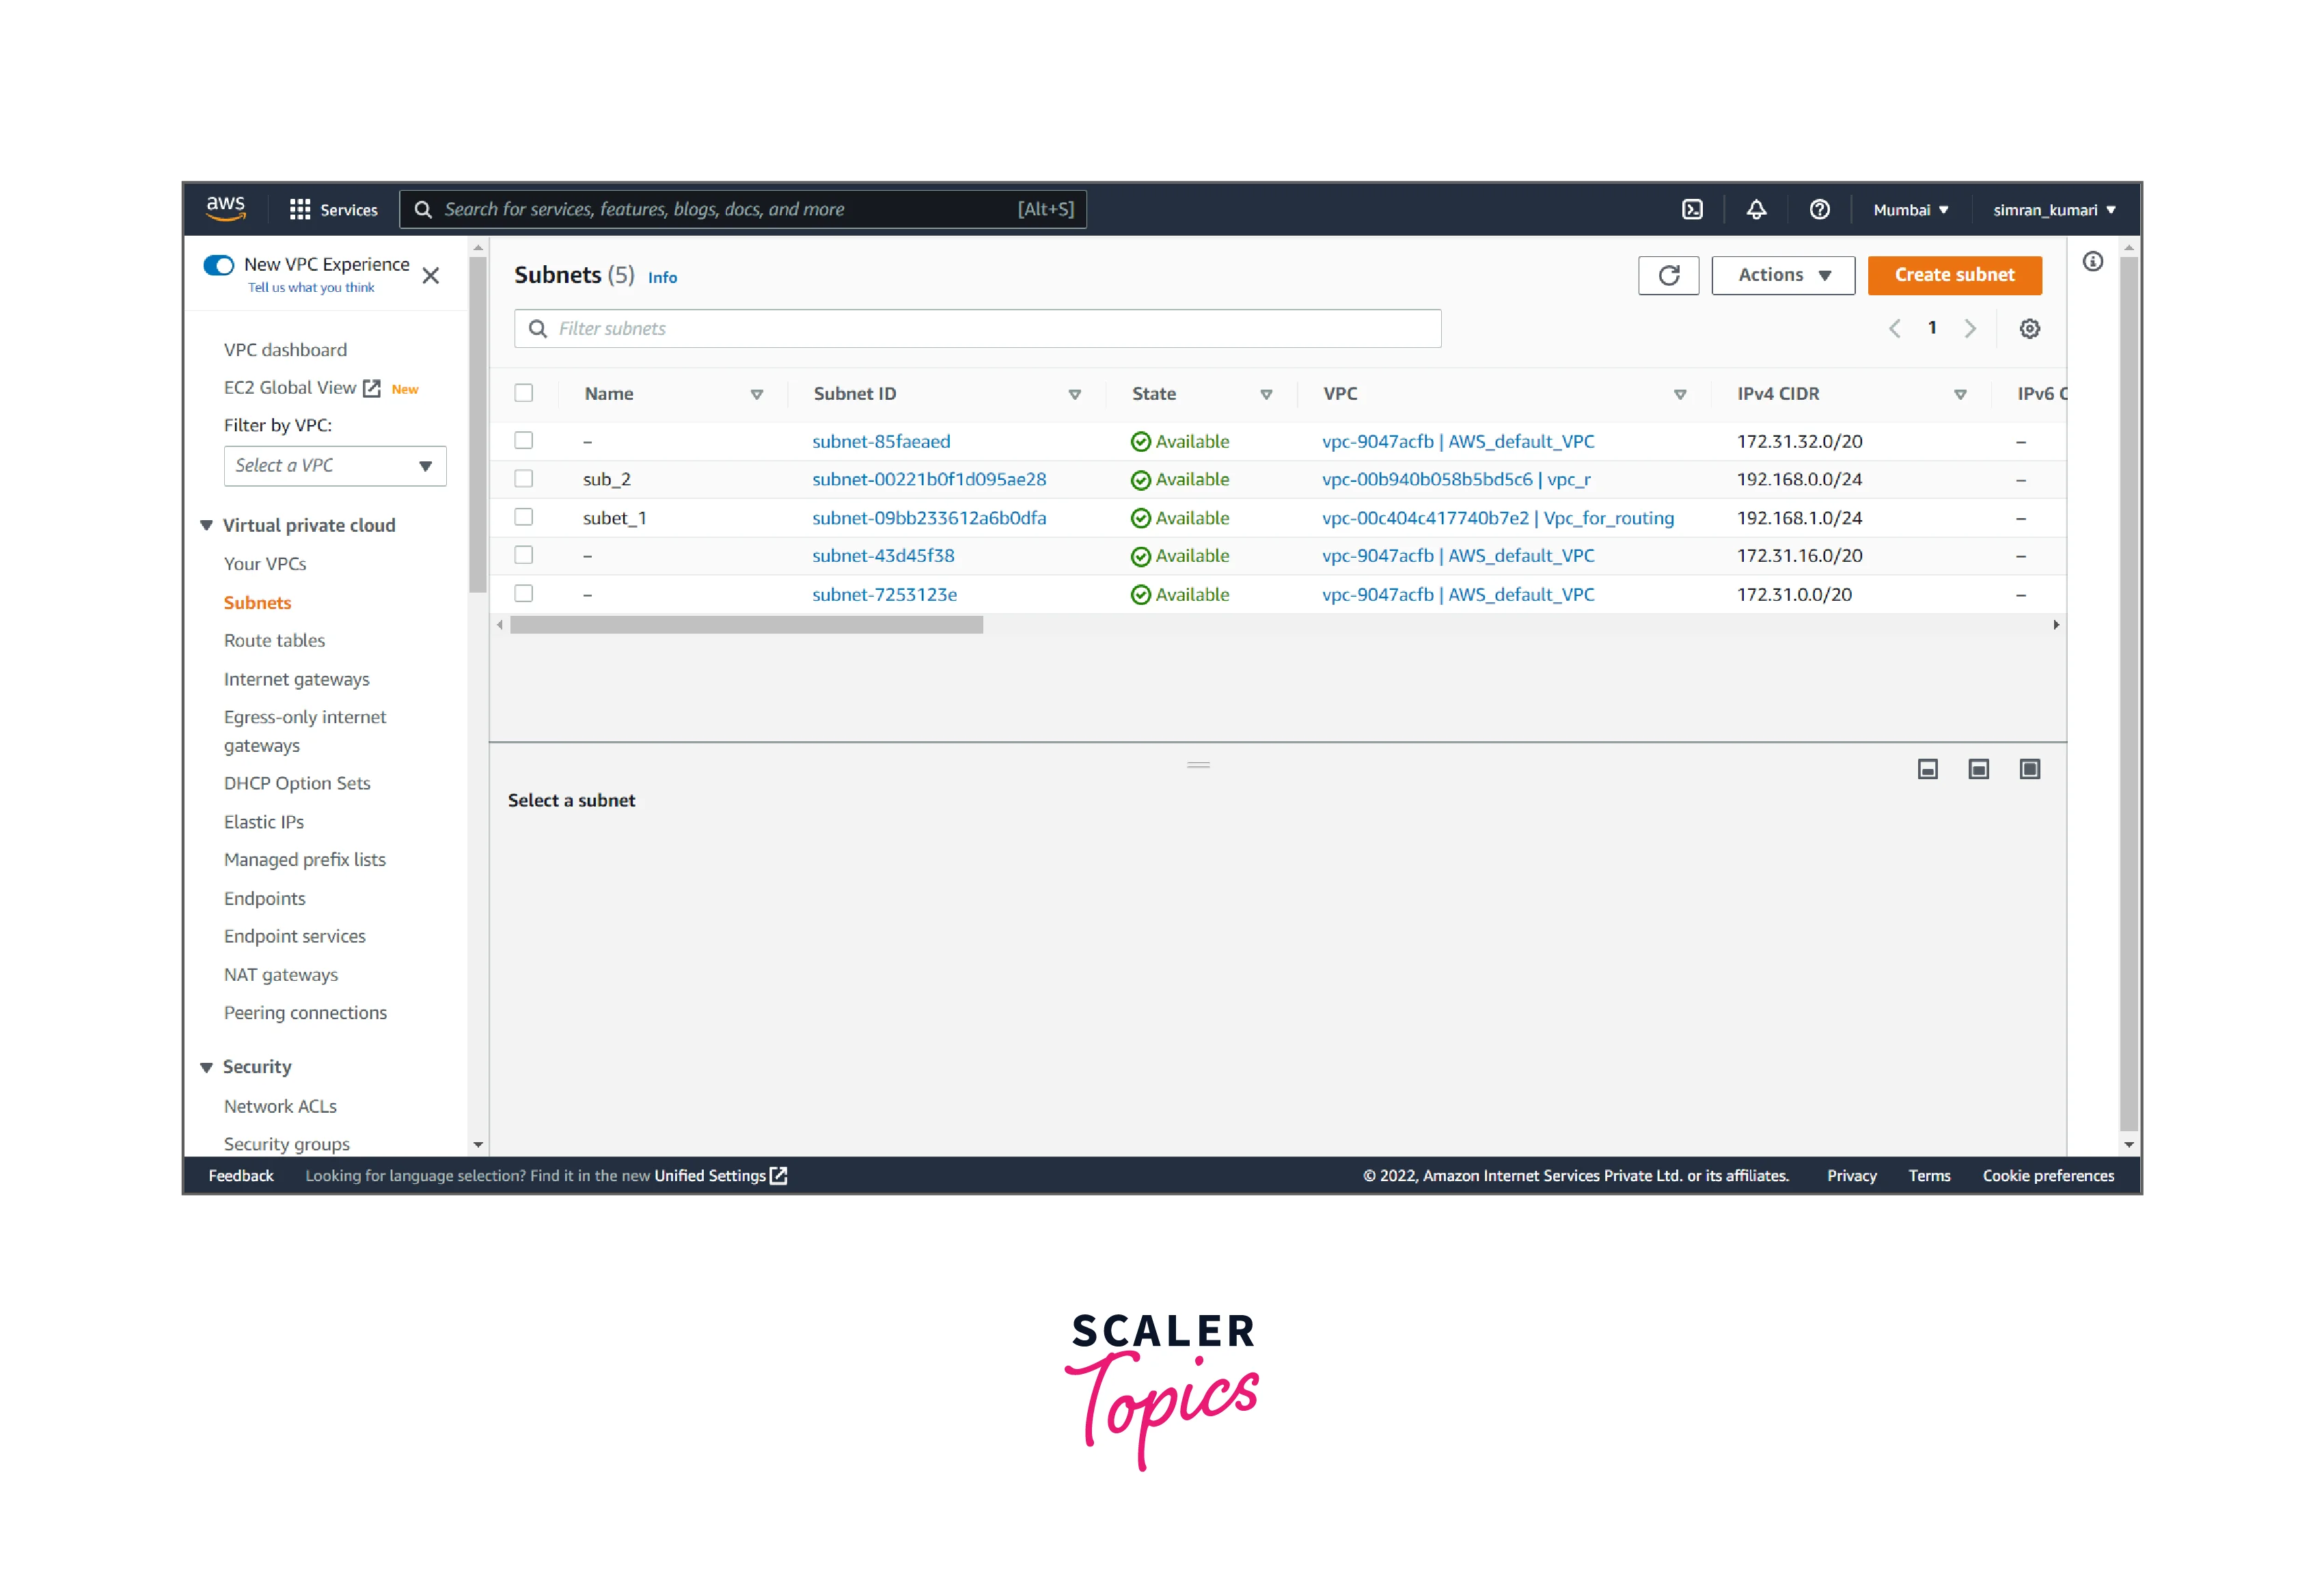Open the notifications bell
This screenshot has height=1596, width=2324.
1756,210
